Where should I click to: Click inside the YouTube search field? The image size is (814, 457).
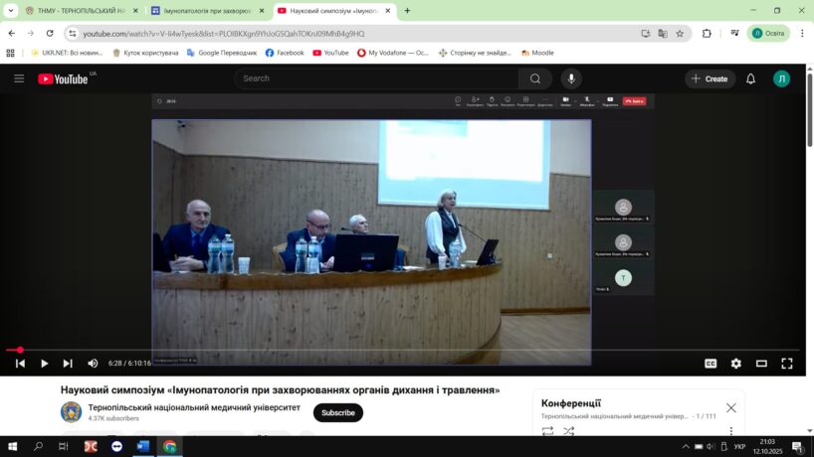click(378, 78)
